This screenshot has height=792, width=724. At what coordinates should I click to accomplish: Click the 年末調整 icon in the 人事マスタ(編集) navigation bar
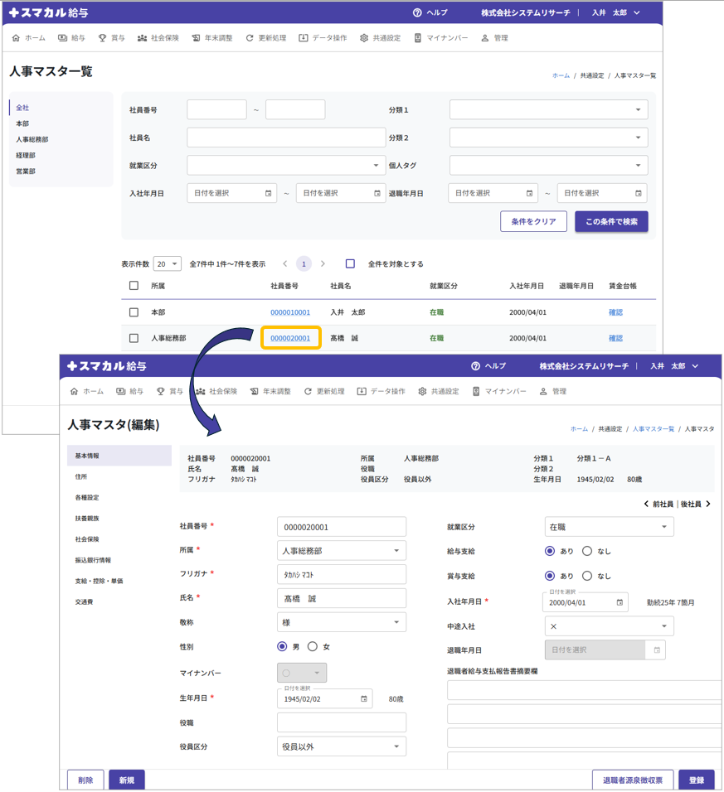255,391
